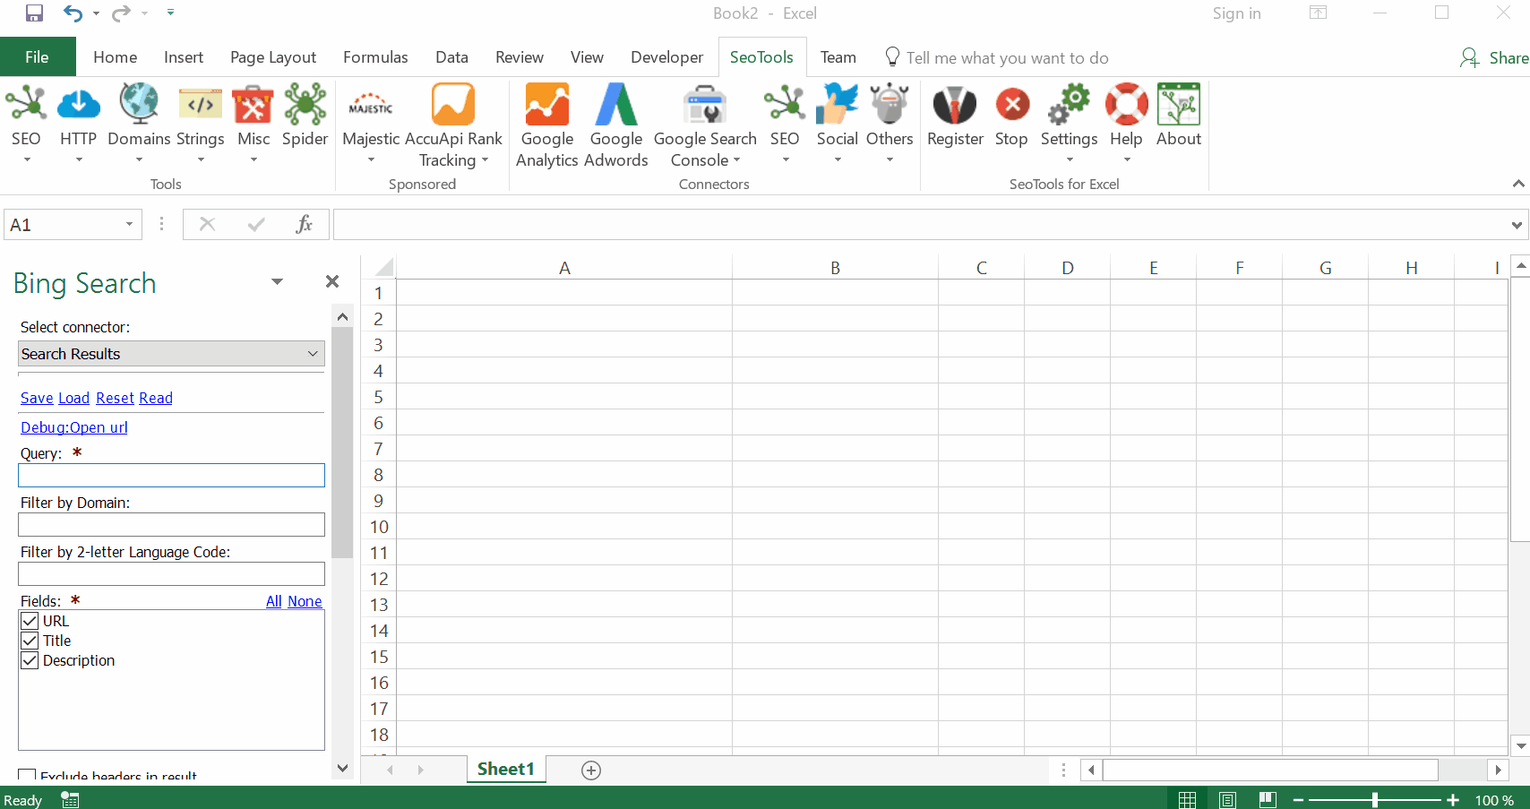The width and height of the screenshot is (1530, 809).
Task: Click the Read link
Action: pyautogui.click(x=156, y=398)
